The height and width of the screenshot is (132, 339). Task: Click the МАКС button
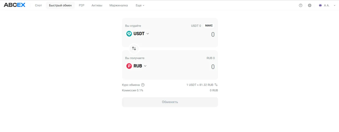209,26
